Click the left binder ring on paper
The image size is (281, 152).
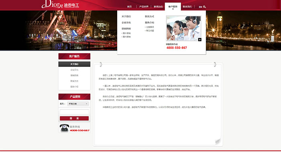click(101, 64)
